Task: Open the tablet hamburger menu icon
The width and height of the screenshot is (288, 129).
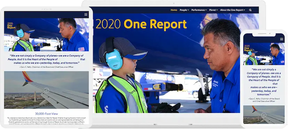Action: click(86, 15)
